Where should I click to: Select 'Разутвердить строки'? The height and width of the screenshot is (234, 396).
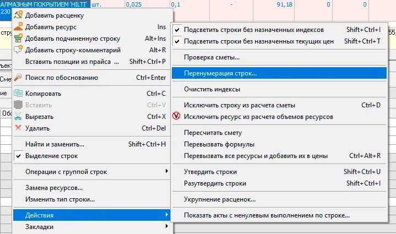[x=280, y=183]
